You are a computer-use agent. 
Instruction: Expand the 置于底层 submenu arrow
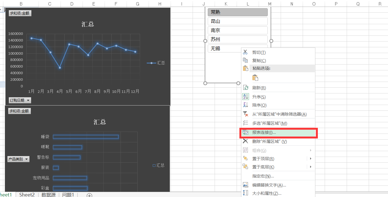click(x=310, y=167)
